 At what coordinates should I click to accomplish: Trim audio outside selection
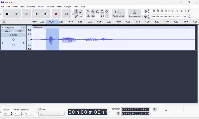tap(88, 16)
